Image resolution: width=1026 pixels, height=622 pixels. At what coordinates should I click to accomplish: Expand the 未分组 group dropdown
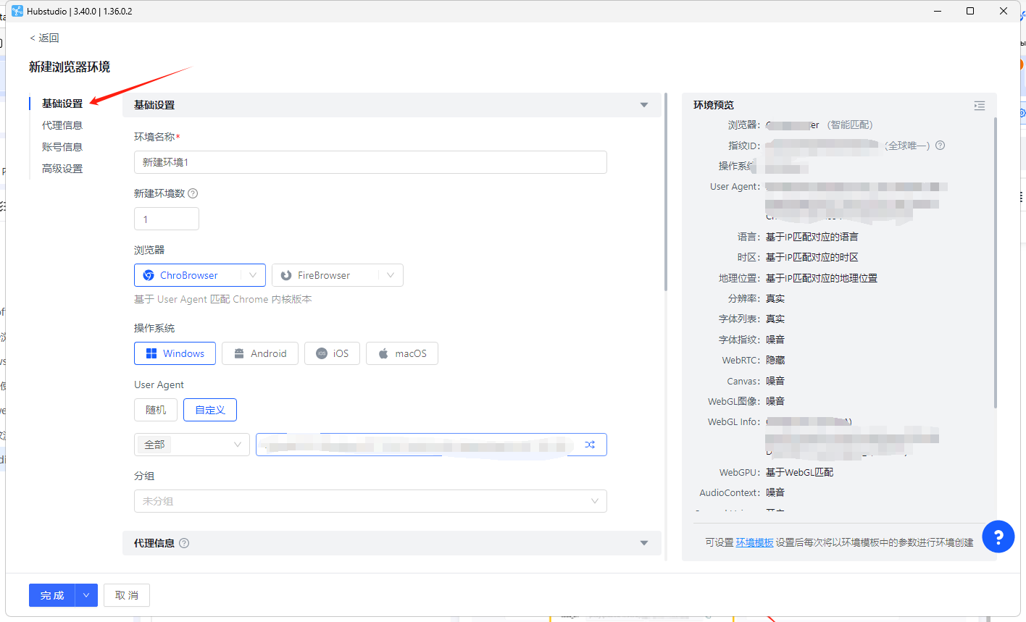pyautogui.click(x=370, y=501)
